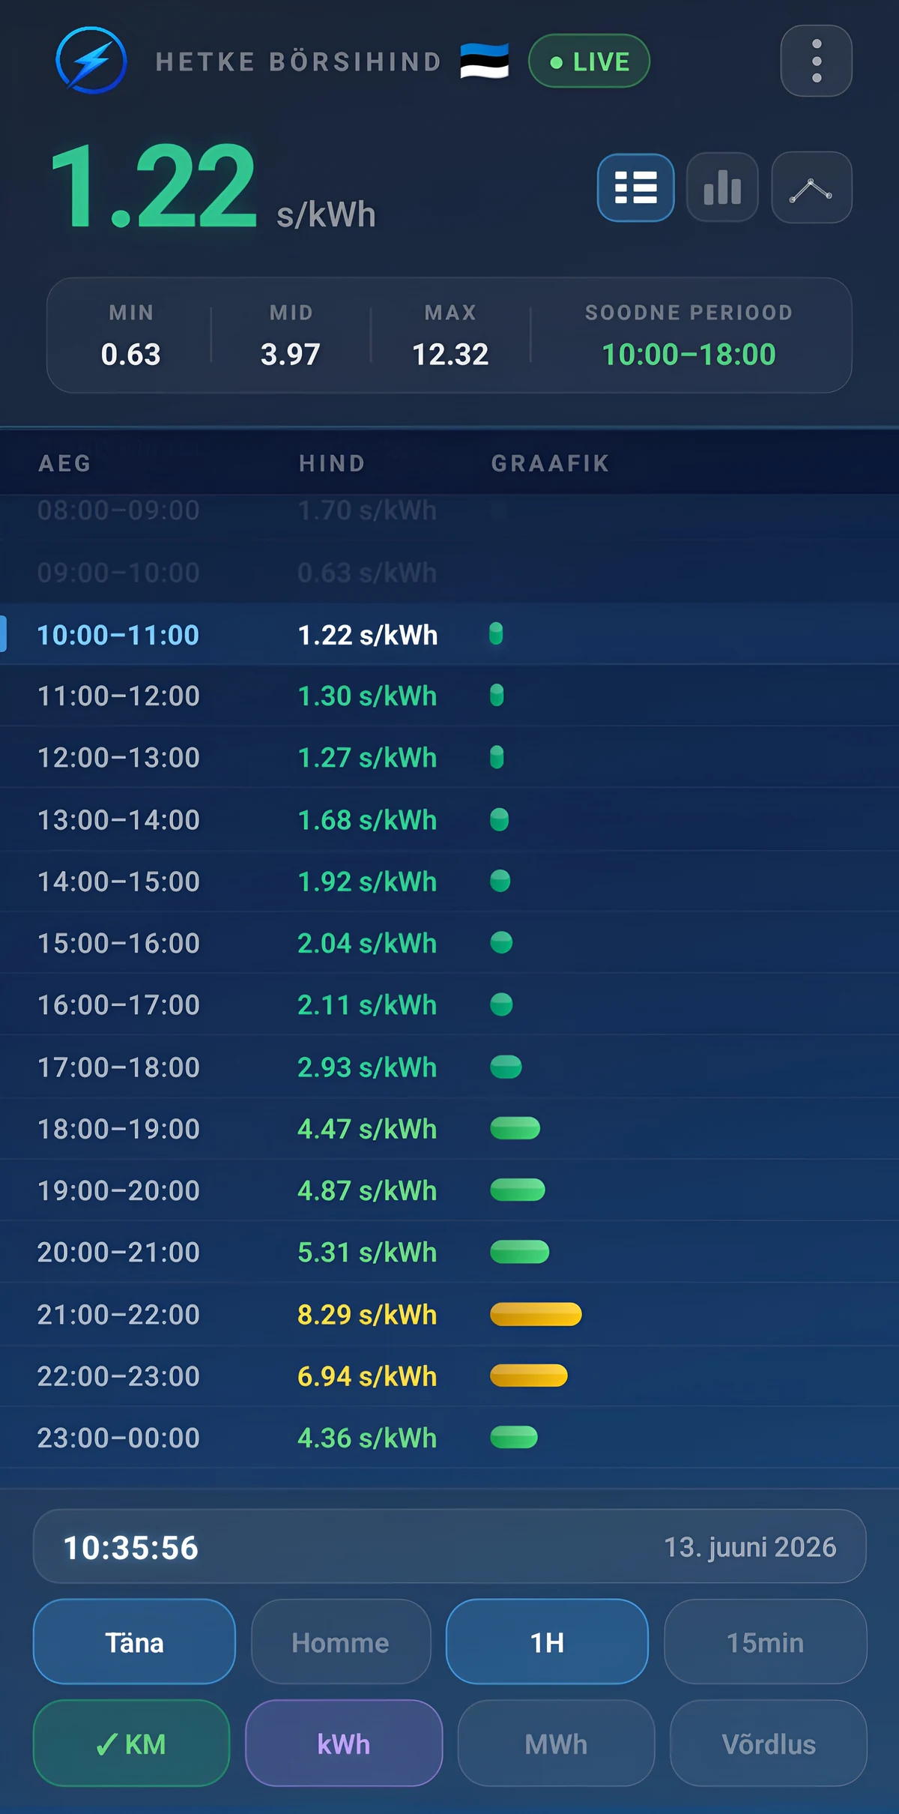The image size is (899, 1814).
Task: Click the 10:35:56 clock panel
Action: pyautogui.click(x=449, y=1547)
